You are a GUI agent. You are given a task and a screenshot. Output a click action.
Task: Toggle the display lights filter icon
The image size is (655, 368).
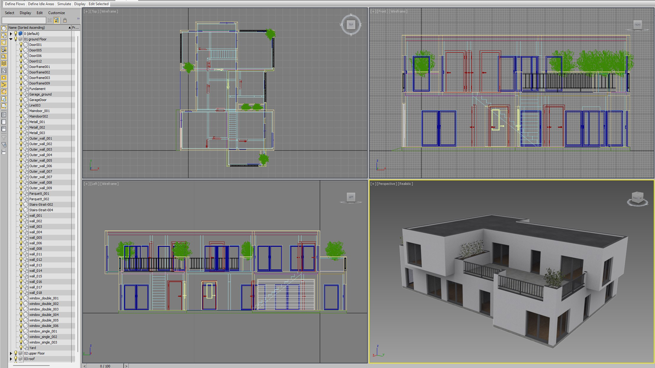4,43
